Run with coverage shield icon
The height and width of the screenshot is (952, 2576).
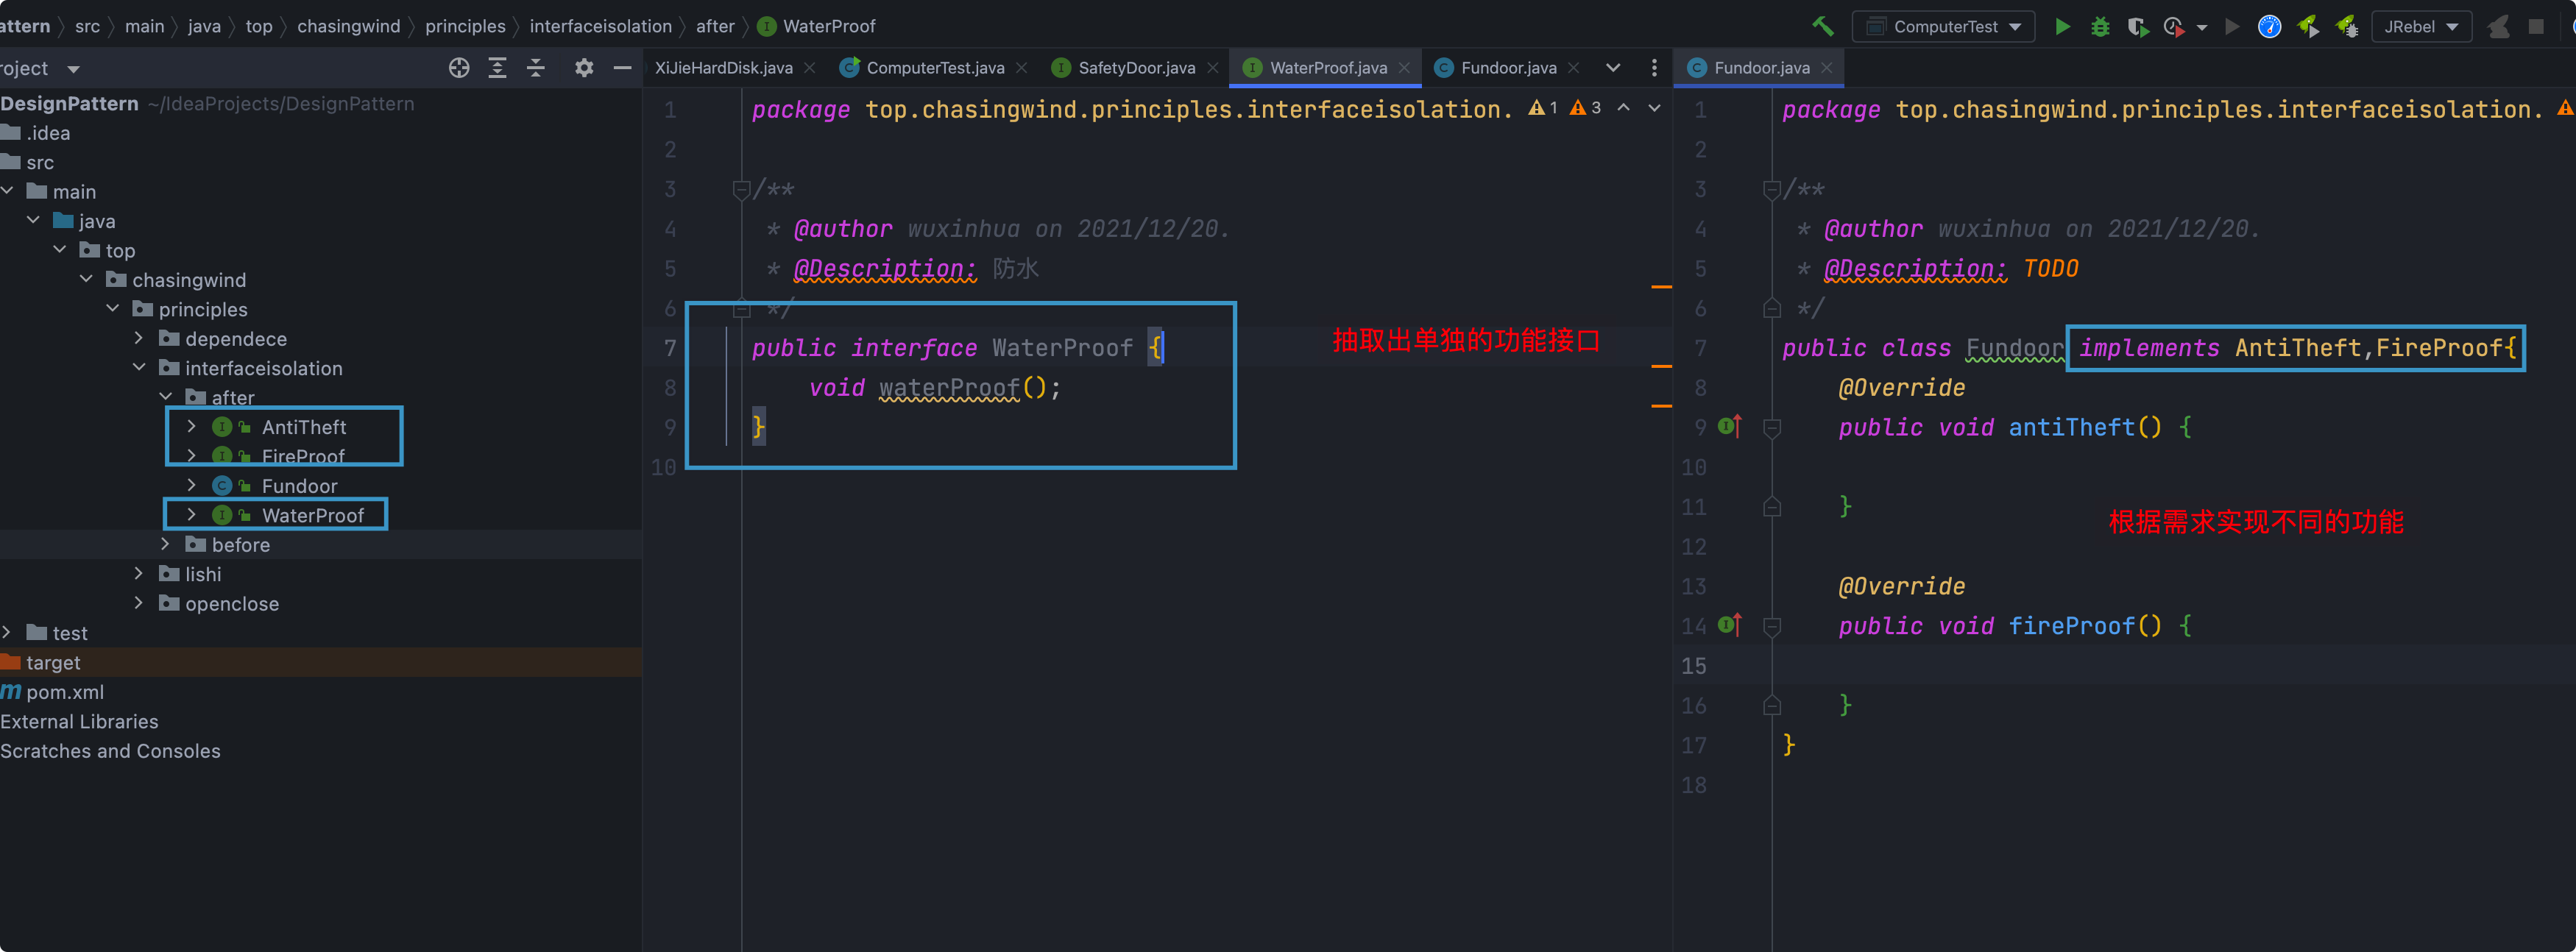click(x=2138, y=27)
